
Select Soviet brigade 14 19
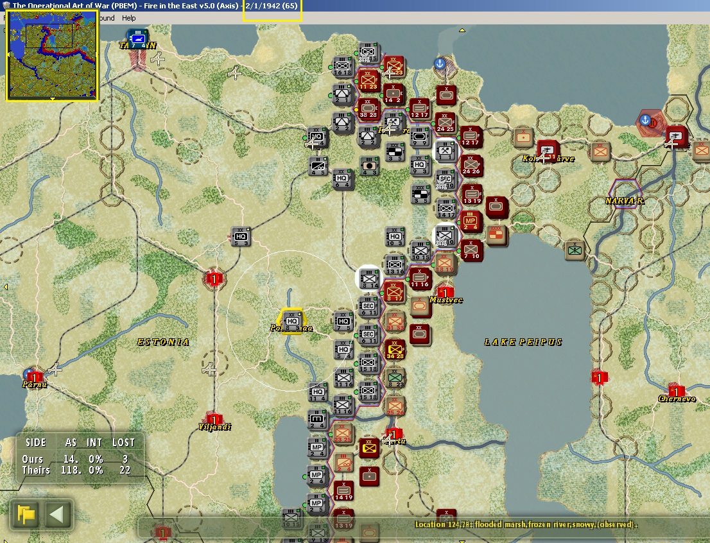343,490
